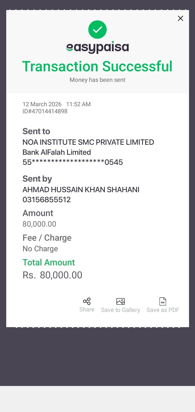Select the sender phone number 03156855512
This screenshot has width=195, height=412.
coord(47,199)
